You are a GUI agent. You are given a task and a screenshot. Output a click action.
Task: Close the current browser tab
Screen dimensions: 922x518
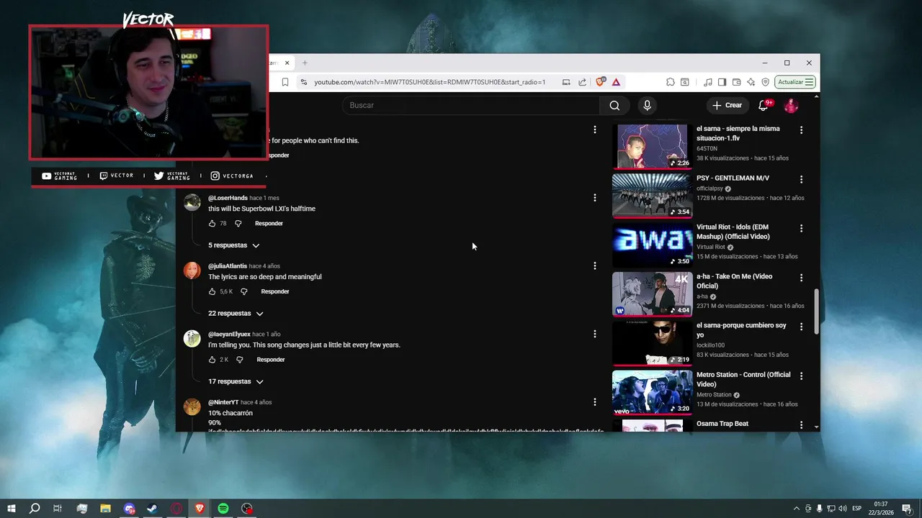[x=287, y=63]
